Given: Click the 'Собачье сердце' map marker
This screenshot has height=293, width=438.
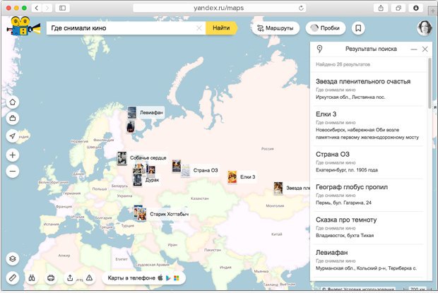Looking at the screenshot, I should coord(122,158).
